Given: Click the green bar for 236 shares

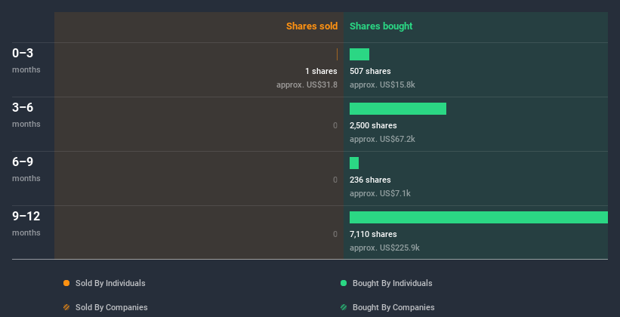Looking at the screenshot, I should point(354,163).
